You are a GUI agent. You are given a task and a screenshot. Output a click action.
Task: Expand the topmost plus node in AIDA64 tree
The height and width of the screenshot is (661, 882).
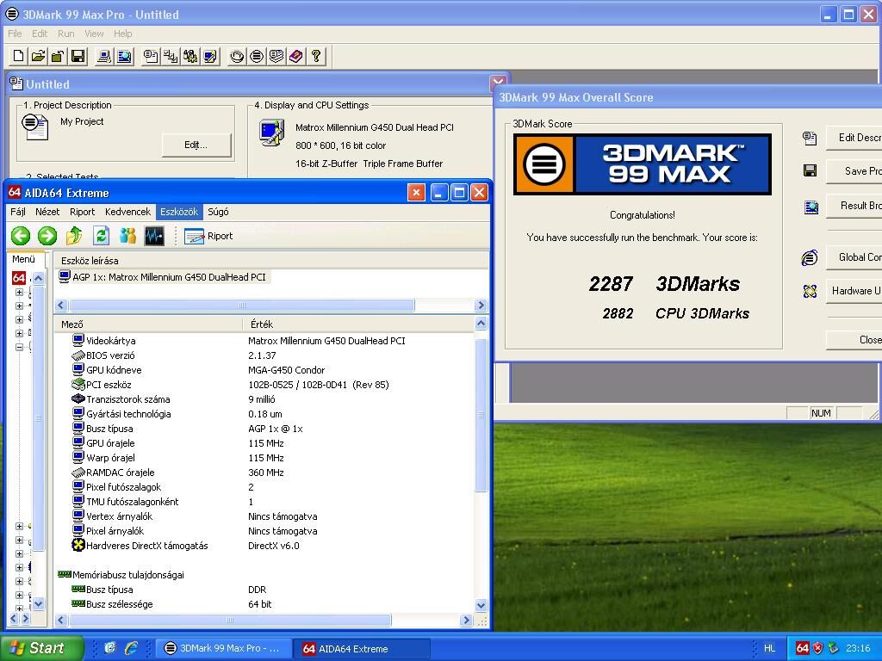point(19,293)
